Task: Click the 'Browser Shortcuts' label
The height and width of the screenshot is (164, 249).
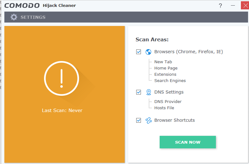Action: (175, 120)
